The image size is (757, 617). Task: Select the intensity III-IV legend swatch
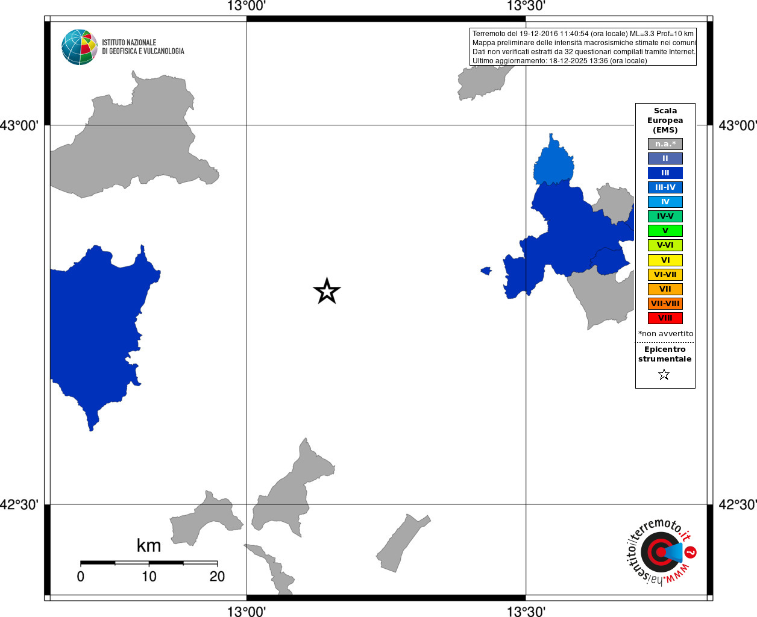(x=665, y=187)
